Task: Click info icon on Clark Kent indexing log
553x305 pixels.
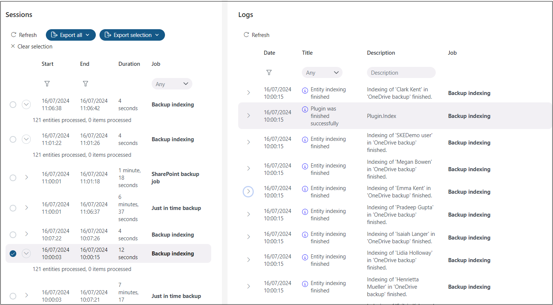Action: (x=305, y=90)
